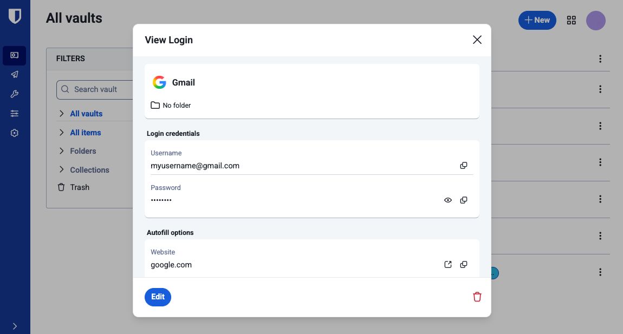Copy the website URL
The width and height of the screenshot is (623, 334).
click(464, 265)
